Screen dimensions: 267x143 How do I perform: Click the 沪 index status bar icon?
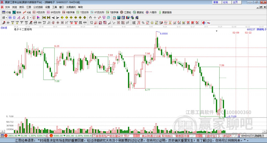(x=6, y=136)
